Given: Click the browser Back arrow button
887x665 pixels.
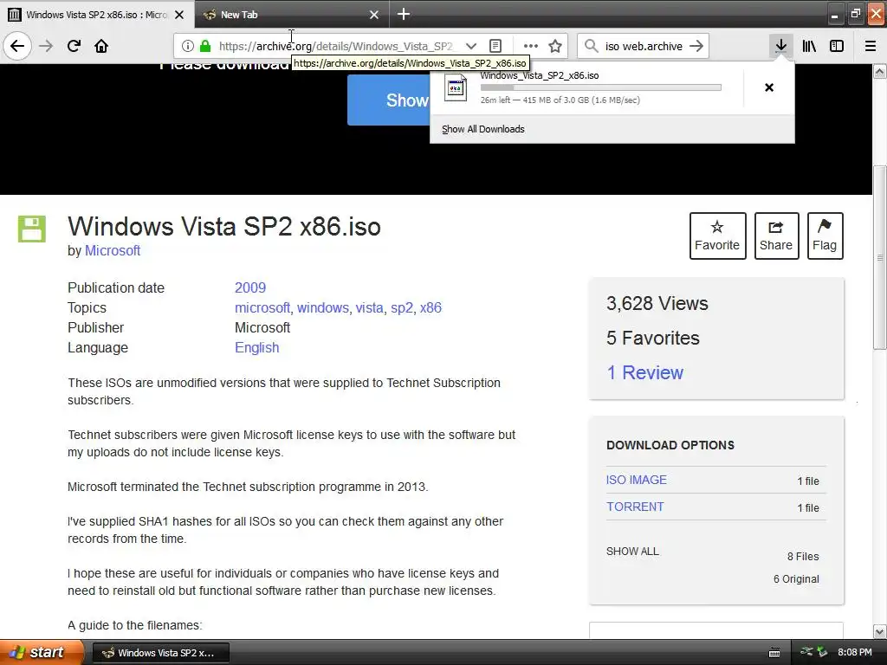Looking at the screenshot, I should 17,46.
